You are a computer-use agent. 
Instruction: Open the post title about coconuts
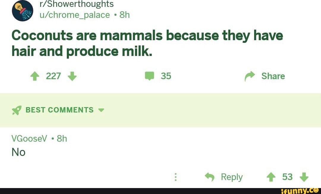147,43
